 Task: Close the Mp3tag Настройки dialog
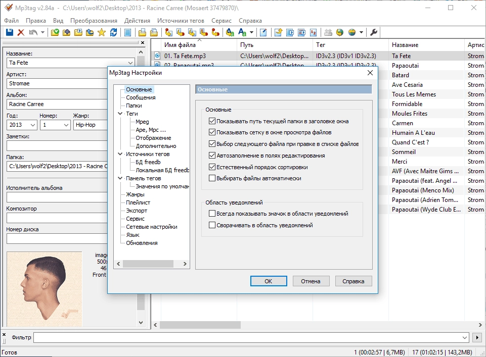coord(370,73)
